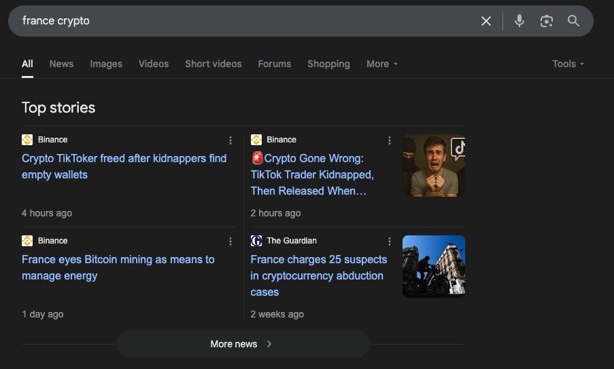Open options for 'Crypto TikToker freed' story
This screenshot has width=614, height=369.
point(231,140)
